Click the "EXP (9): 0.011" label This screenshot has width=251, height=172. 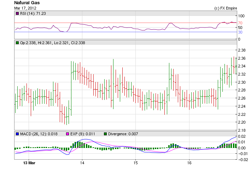pos(83,134)
